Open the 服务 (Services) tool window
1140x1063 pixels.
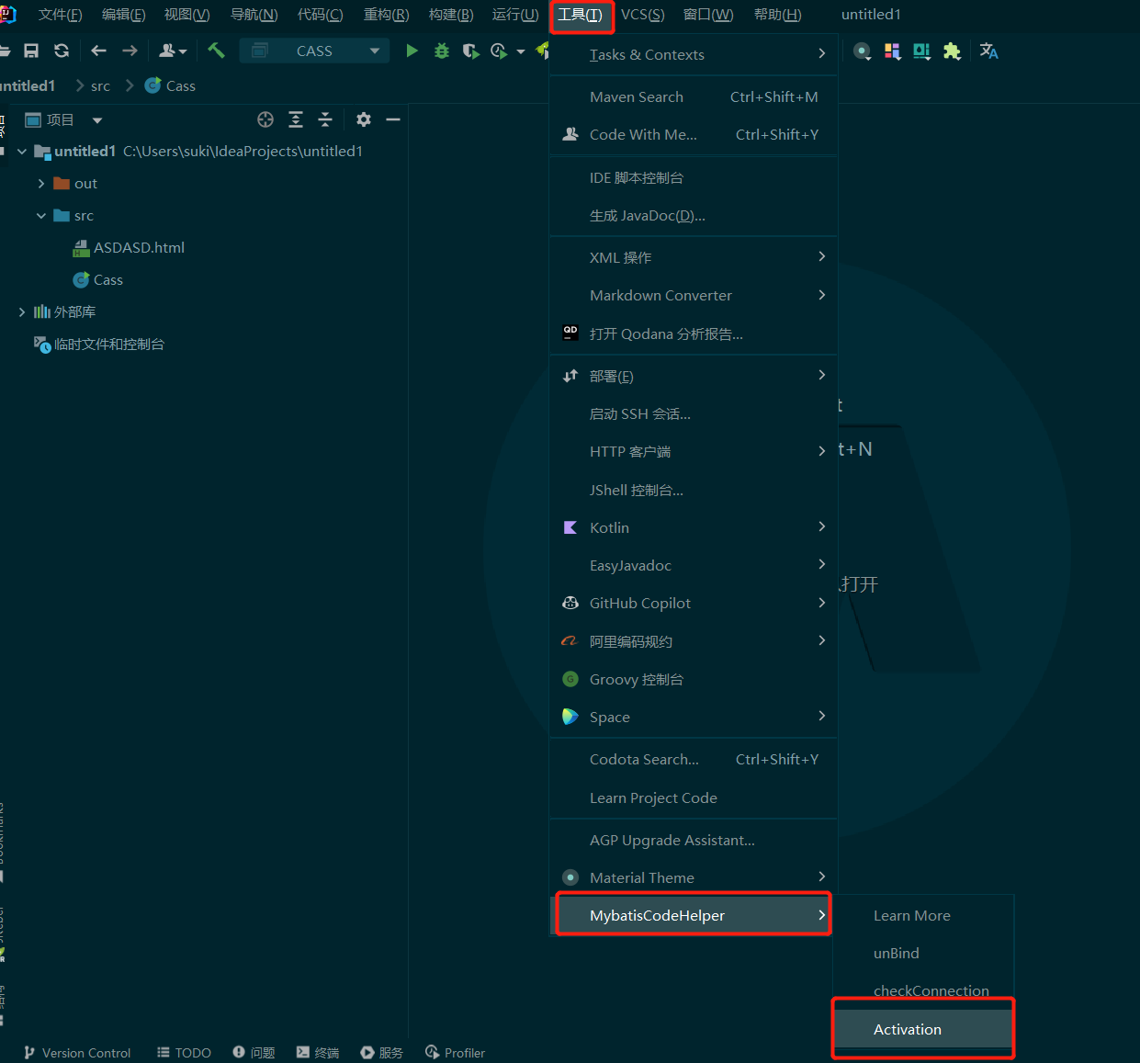(382, 1053)
